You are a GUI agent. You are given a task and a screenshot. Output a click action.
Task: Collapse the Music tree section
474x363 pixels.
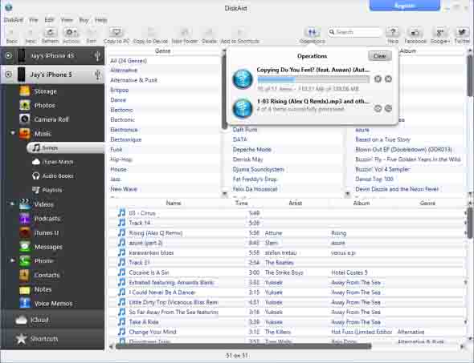(x=12, y=133)
